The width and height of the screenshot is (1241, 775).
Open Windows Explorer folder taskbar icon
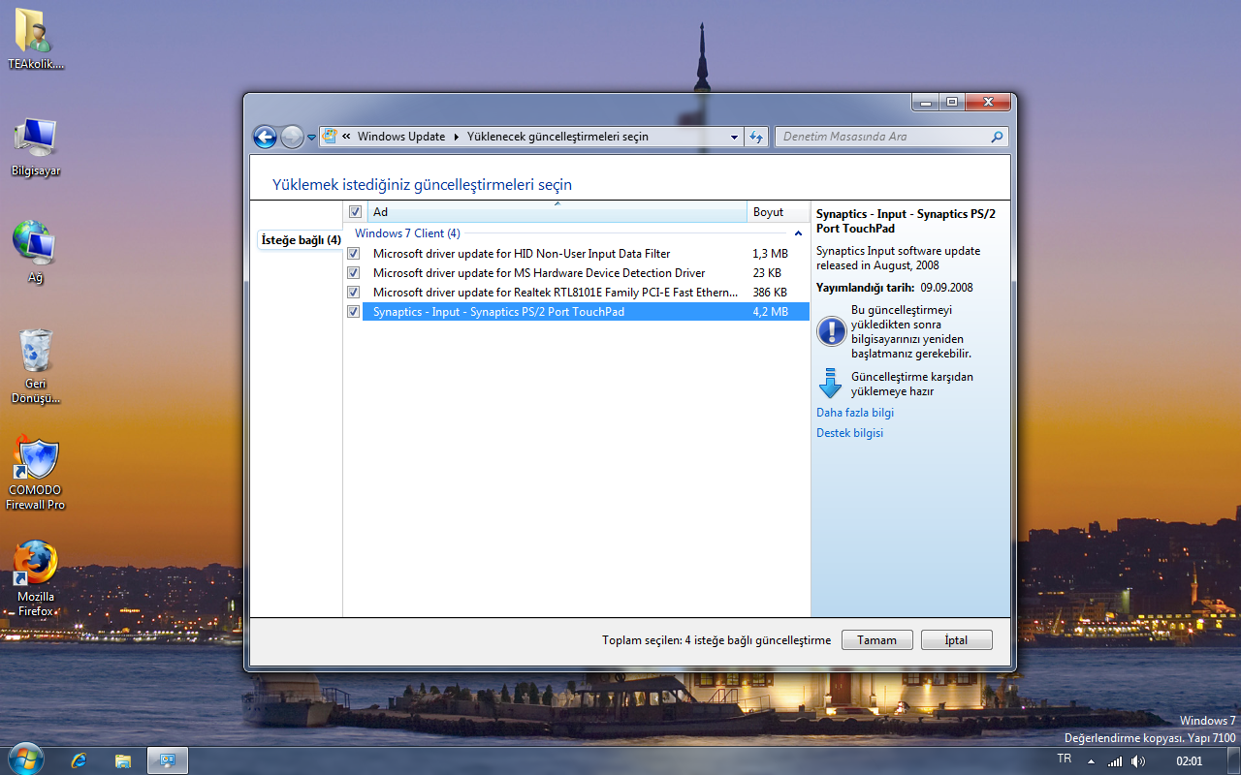pyautogui.click(x=123, y=760)
